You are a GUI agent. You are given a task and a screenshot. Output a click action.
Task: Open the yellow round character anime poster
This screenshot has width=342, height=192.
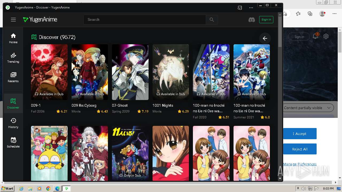coord(49,153)
